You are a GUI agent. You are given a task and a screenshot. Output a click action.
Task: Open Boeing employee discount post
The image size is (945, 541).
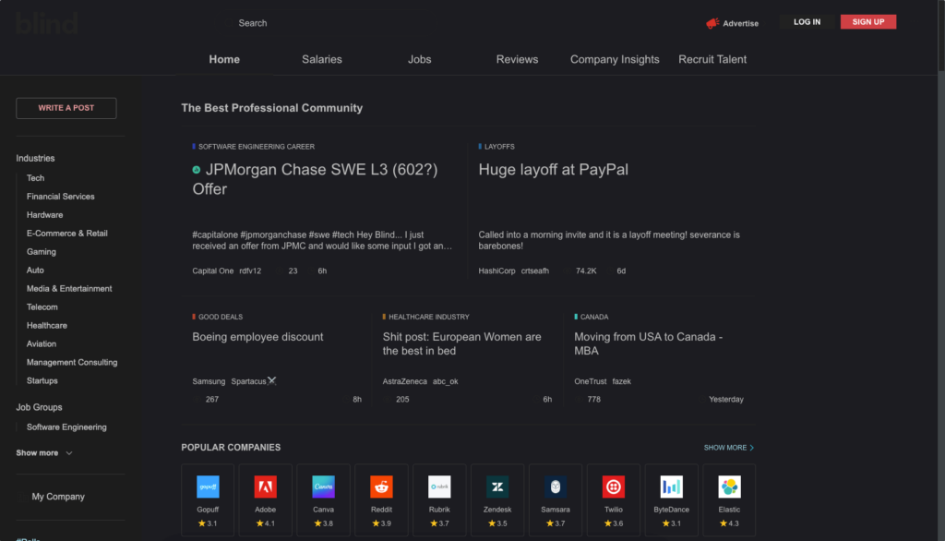(x=257, y=337)
